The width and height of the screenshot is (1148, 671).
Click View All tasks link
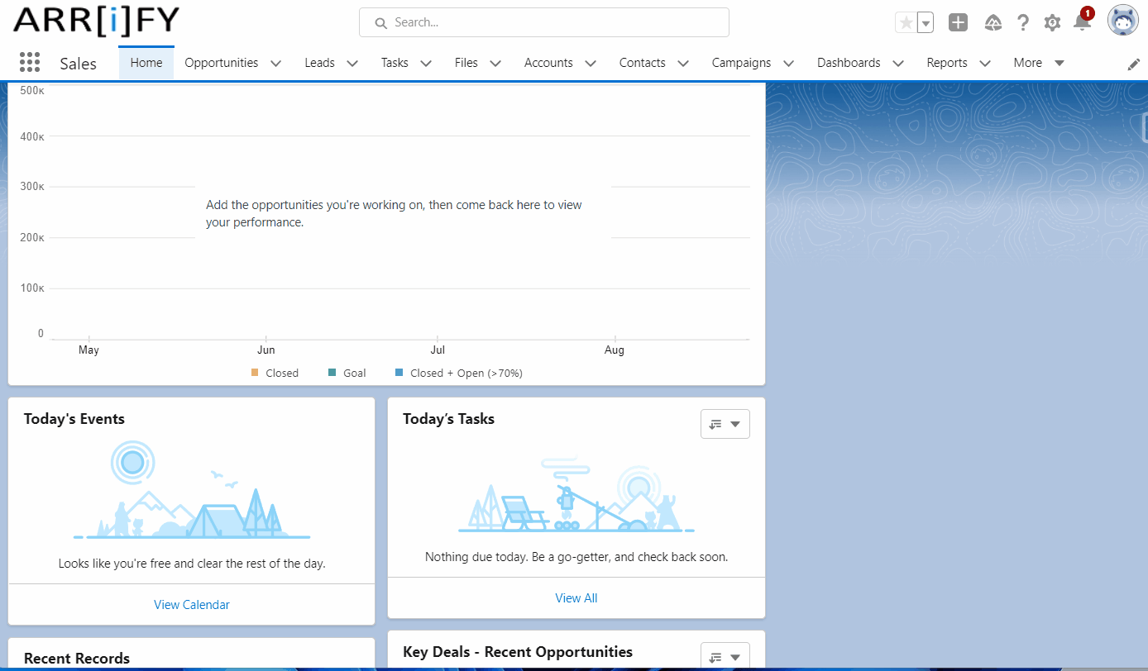point(576,598)
